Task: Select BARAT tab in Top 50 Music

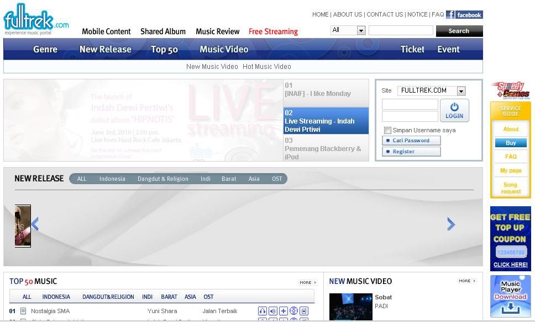Action: click(x=169, y=297)
